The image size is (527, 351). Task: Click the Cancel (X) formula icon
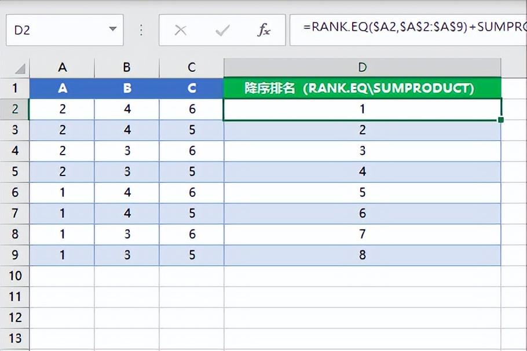tap(181, 30)
